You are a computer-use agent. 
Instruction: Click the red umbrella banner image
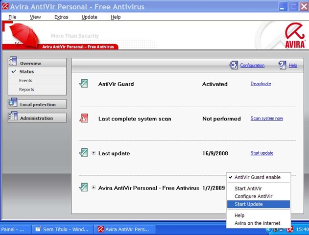coord(24,35)
